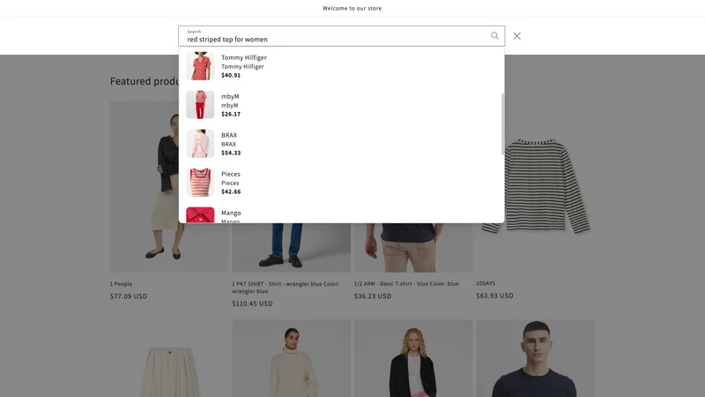
Task: Click the $36.23 USD price
Action: [373, 296]
